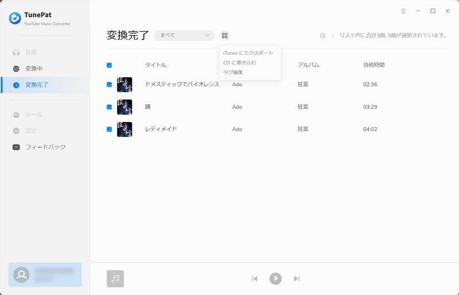
Task: Select the 変換完了 sidebar tab
Action: pos(45,85)
